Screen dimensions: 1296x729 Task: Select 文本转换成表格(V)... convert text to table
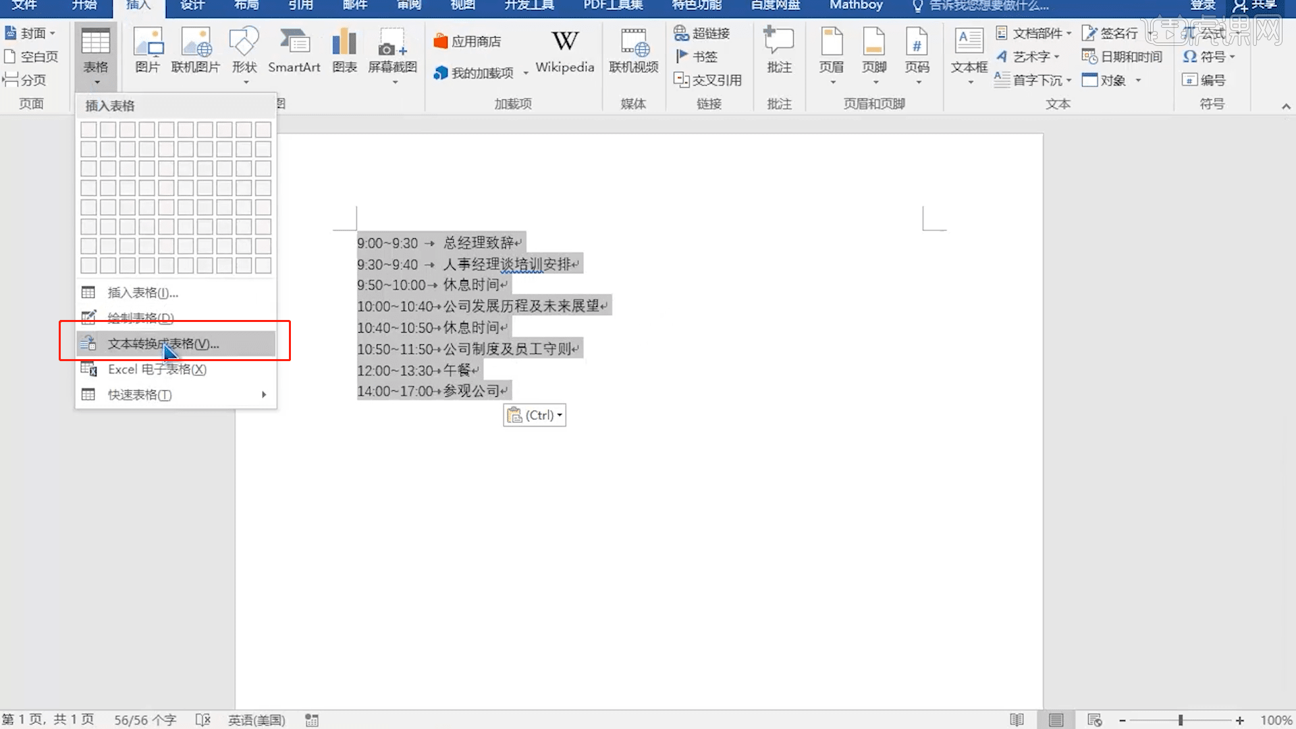tap(175, 344)
